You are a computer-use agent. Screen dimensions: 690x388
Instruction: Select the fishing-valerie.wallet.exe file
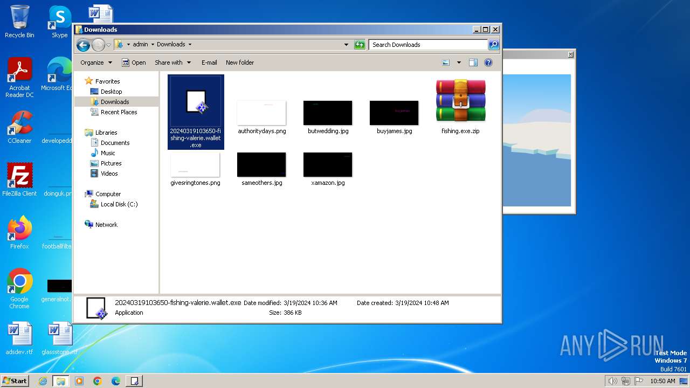(x=196, y=112)
